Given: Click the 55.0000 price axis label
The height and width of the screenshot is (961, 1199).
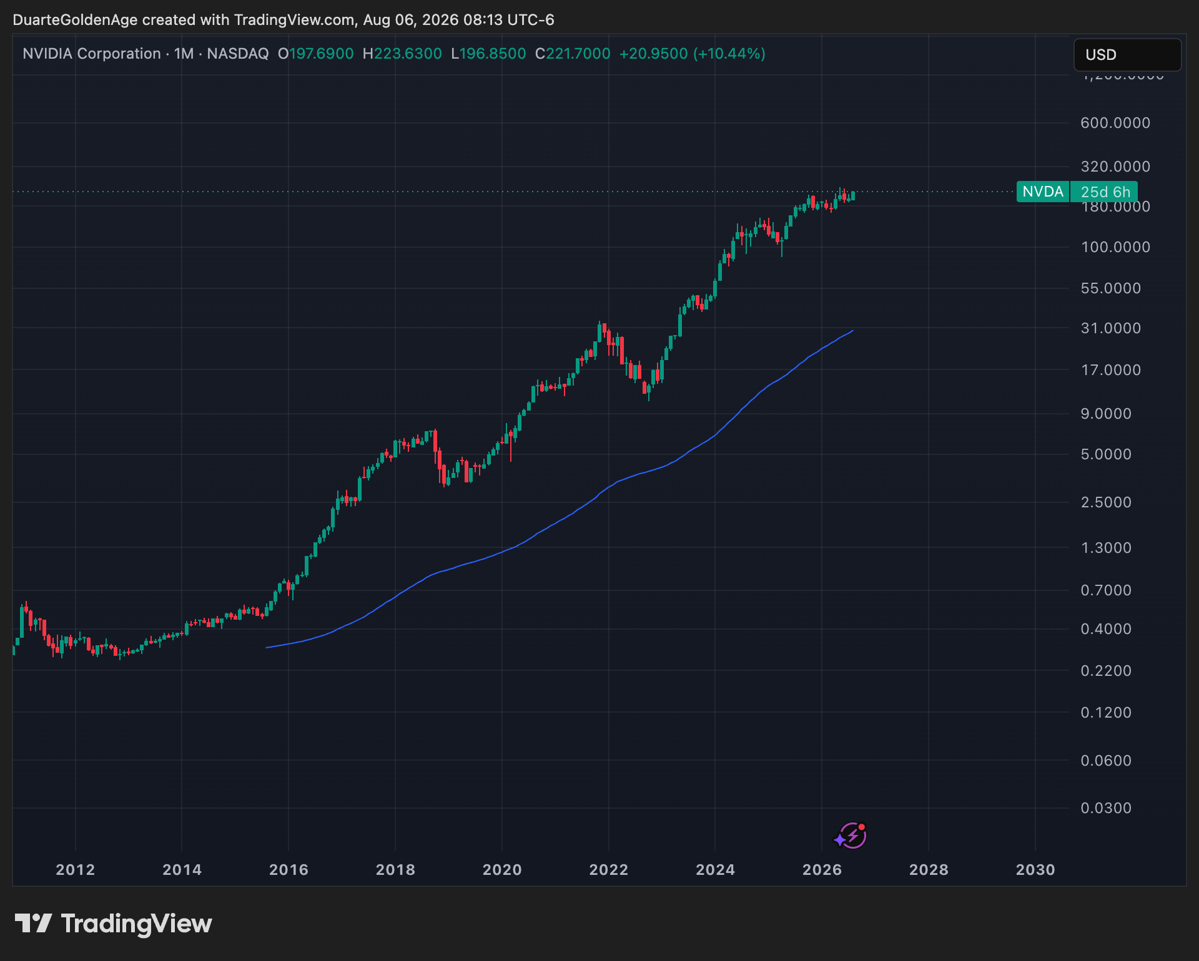Looking at the screenshot, I should coord(1111,288).
